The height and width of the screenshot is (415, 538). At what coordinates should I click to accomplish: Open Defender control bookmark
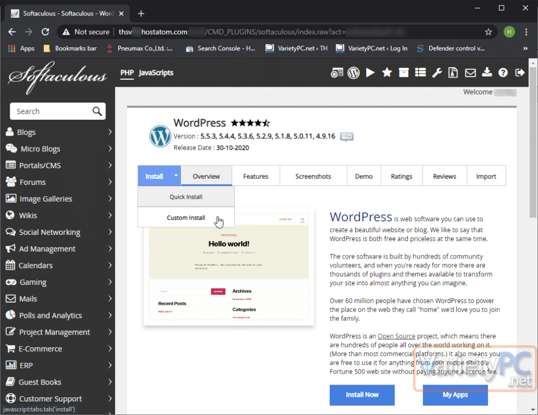pyautogui.click(x=450, y=48)
